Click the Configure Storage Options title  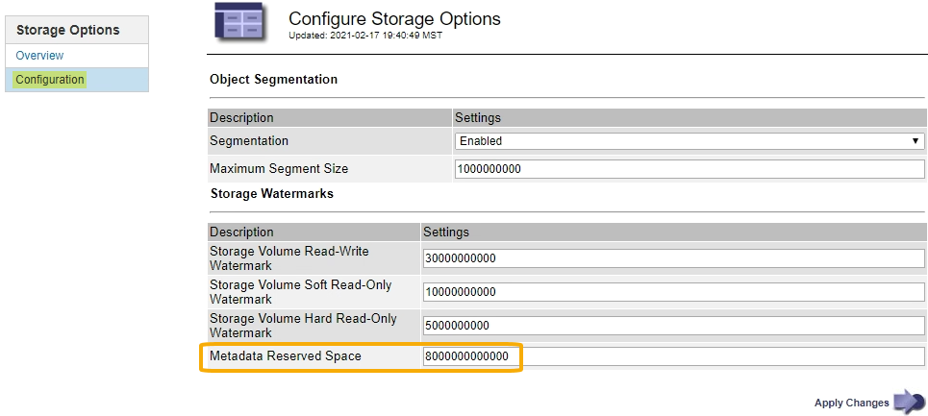[394, 18]
